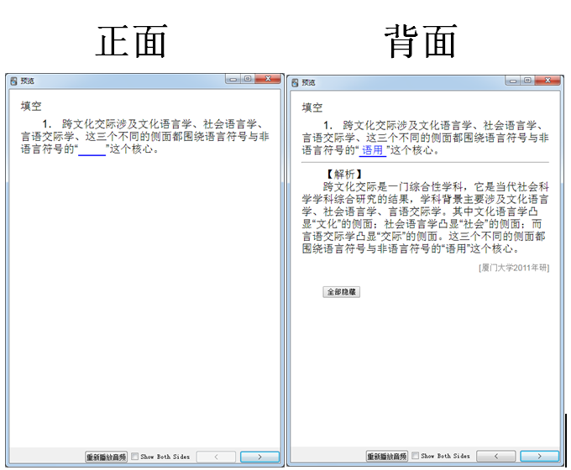Close the back-side preview window

pos(547,81)
